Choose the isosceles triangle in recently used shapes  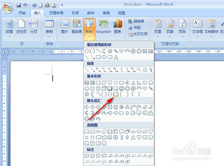click(116, 57)
